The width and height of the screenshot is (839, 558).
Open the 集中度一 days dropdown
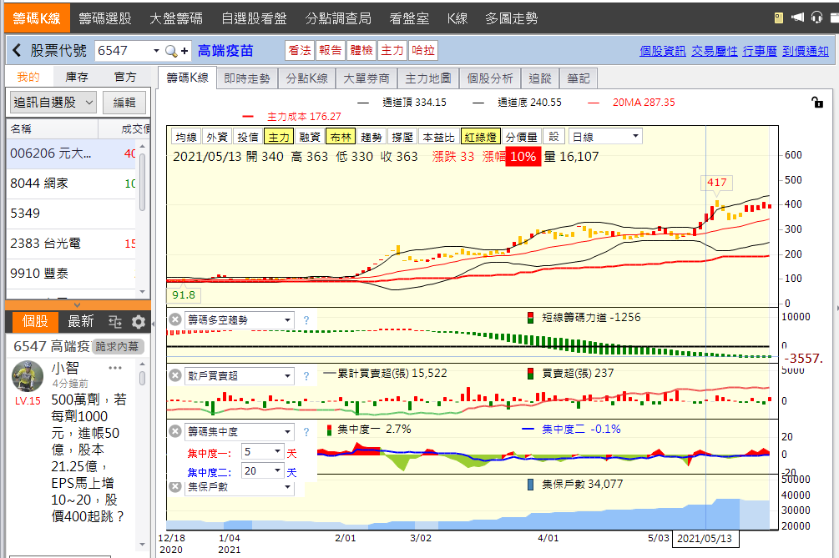click(262, 451)
